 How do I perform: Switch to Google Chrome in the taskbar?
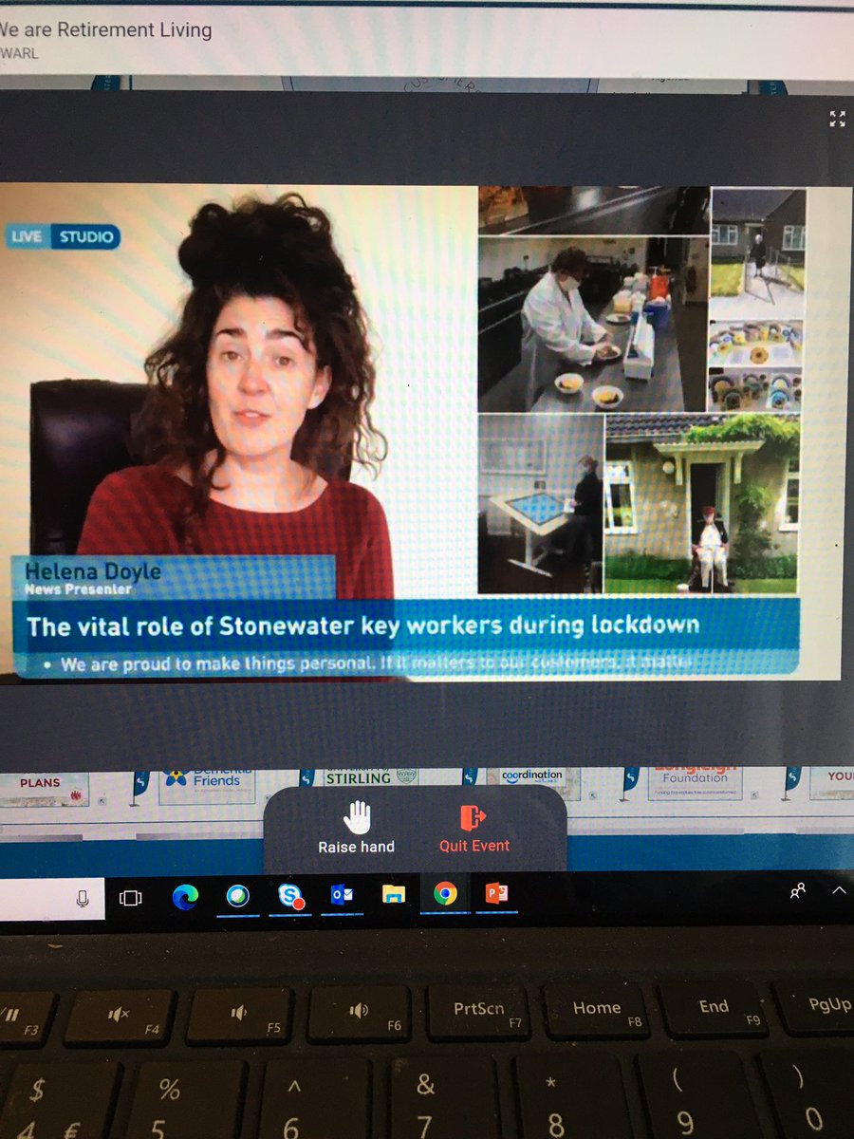[445, 893]
